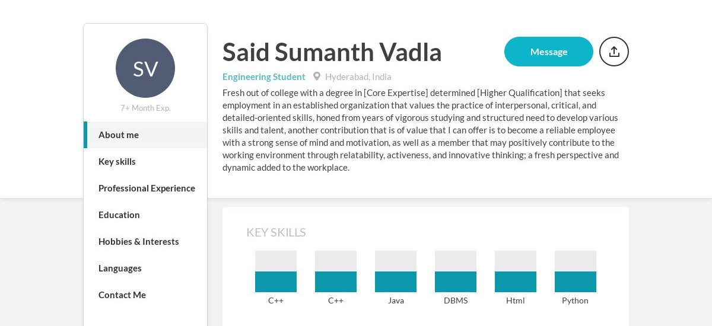
Task: Open Contact Me in sidebar
Action: pos(145,295)
